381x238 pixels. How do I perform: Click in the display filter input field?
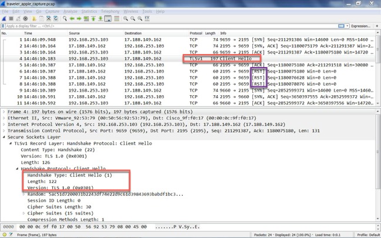171,26
